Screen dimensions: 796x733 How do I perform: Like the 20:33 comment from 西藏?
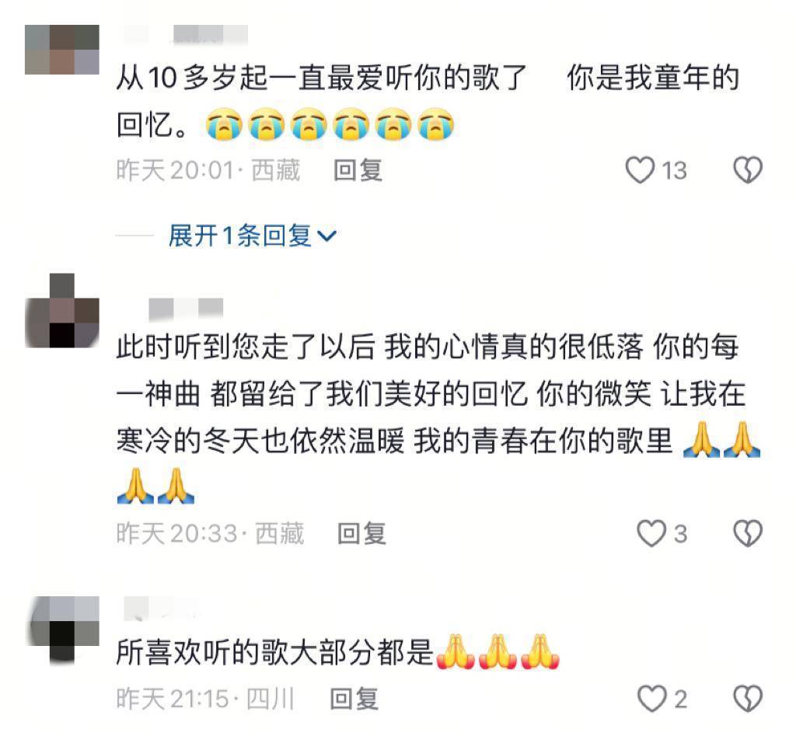click(651, 533)
